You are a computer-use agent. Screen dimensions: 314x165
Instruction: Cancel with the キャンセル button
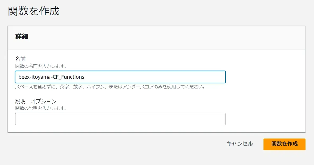[x=239, y=144]
